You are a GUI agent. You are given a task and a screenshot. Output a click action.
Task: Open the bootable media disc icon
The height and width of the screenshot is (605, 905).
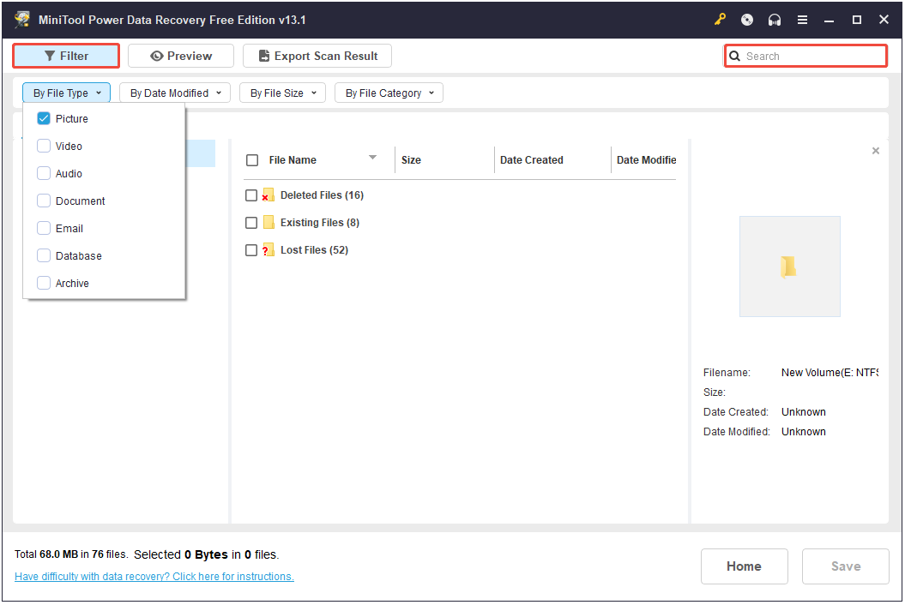(x=747, y=20)
